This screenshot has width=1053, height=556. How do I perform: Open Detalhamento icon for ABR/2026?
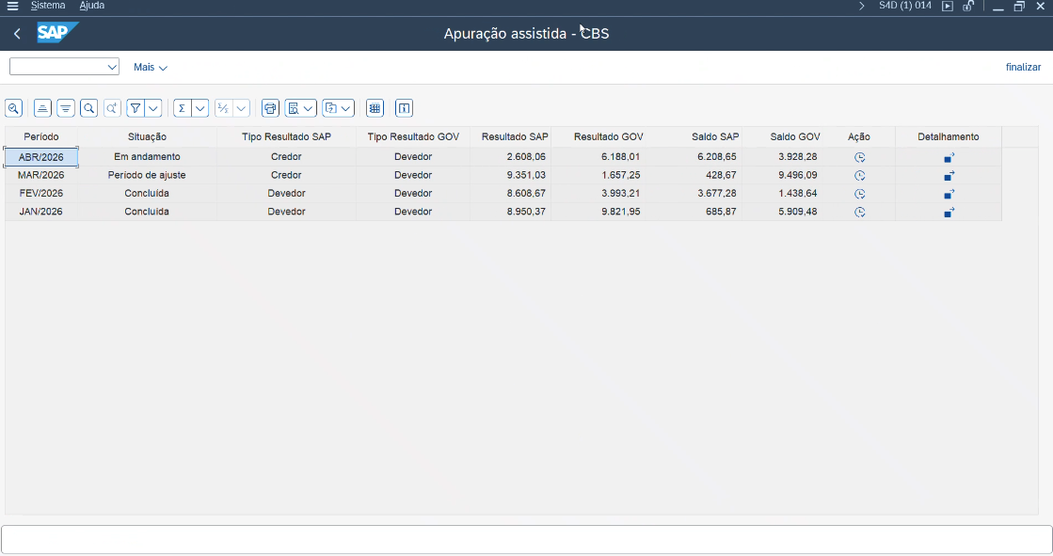[x=949, y=157]
